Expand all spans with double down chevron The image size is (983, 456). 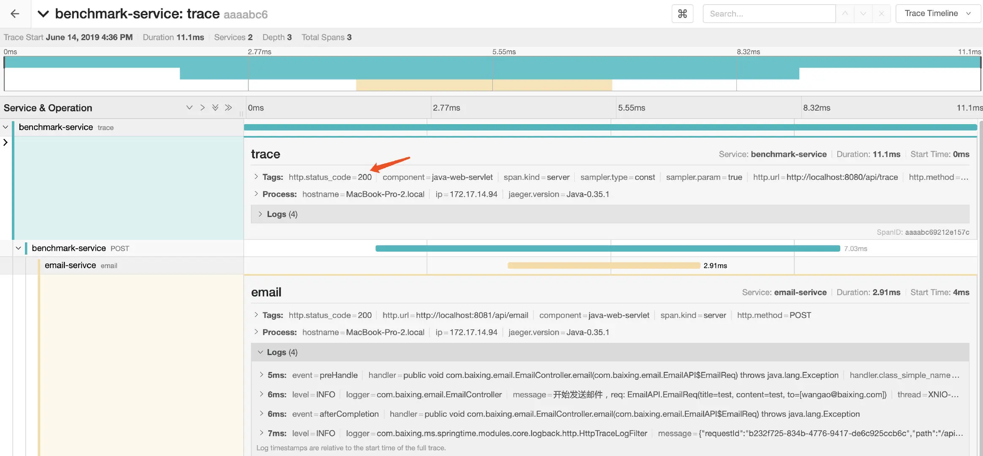[x=215, y=108]
